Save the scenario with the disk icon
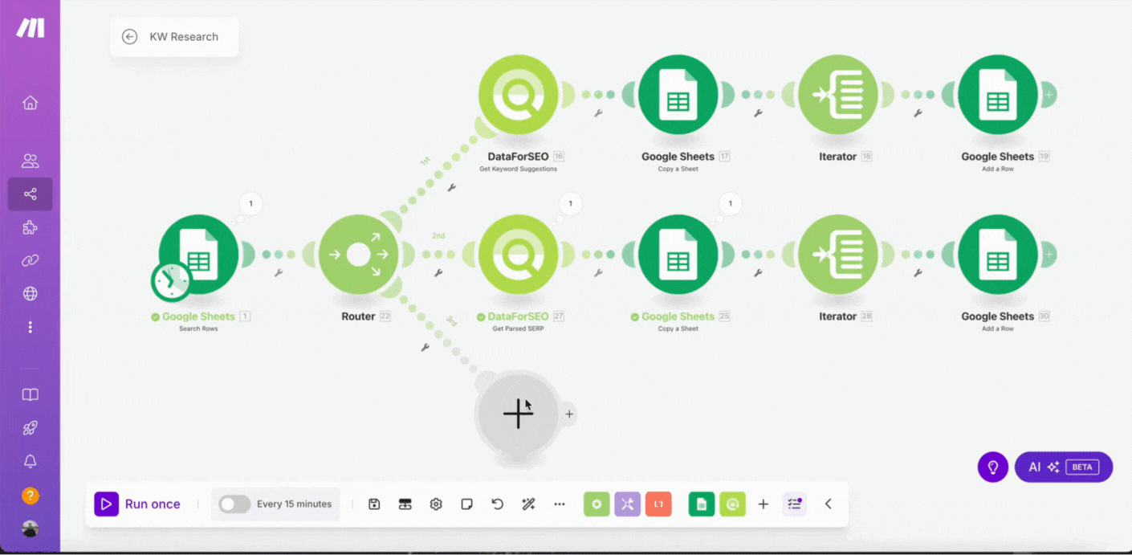This screenshot has height=555, width=1132. (374, 504)
